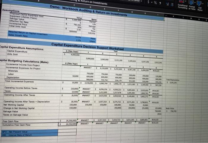Select the 'GRate' name cell
The image size is (208, 143).
(92, 41)
